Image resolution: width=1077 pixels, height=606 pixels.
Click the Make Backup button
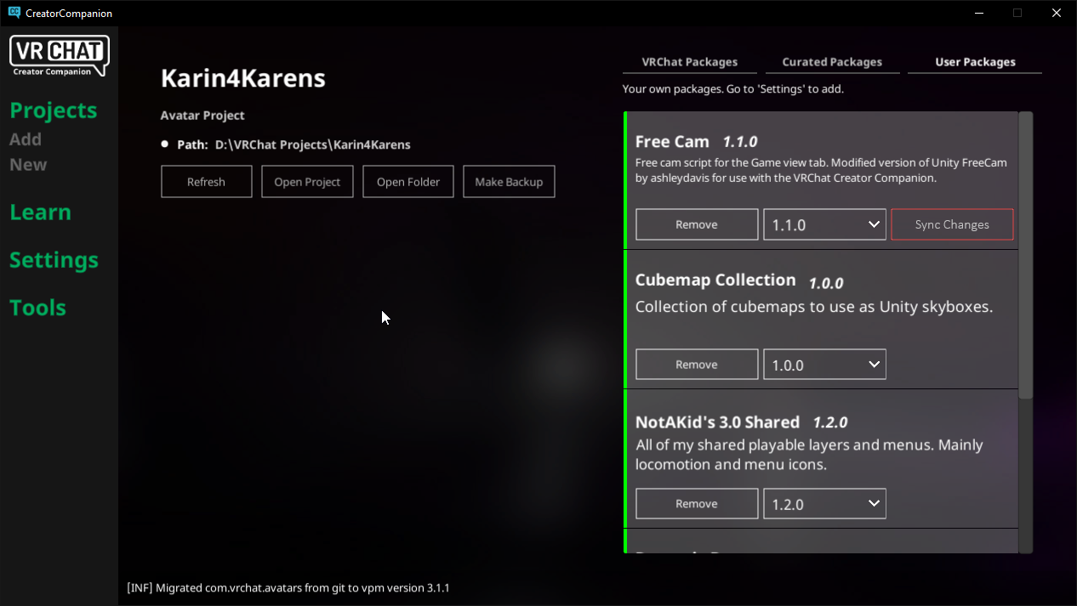click(x=509, y=182)
